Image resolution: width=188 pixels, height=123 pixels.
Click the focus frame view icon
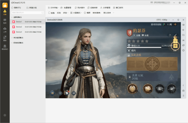pyautogui.click(x=60, y=93)
